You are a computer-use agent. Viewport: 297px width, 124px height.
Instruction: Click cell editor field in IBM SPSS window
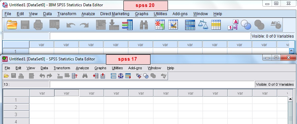[x=150, y=36]
